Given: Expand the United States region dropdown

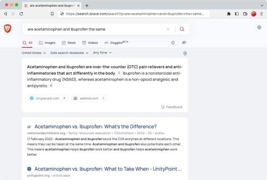Looking at the screenshot, I should pyautogui.click(x=34, y=53).
